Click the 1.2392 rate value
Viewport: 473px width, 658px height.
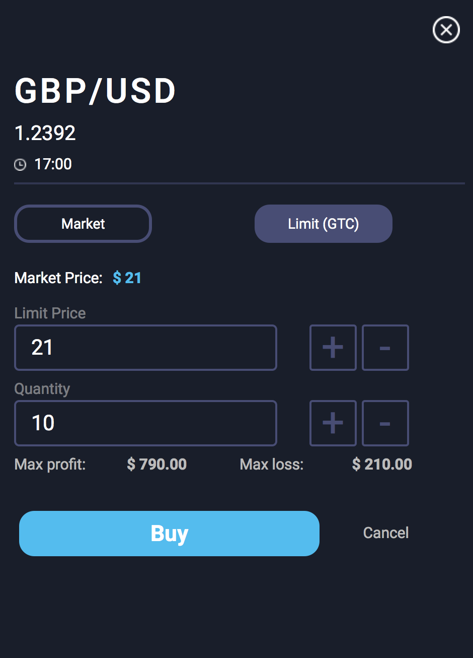point(45,133)
